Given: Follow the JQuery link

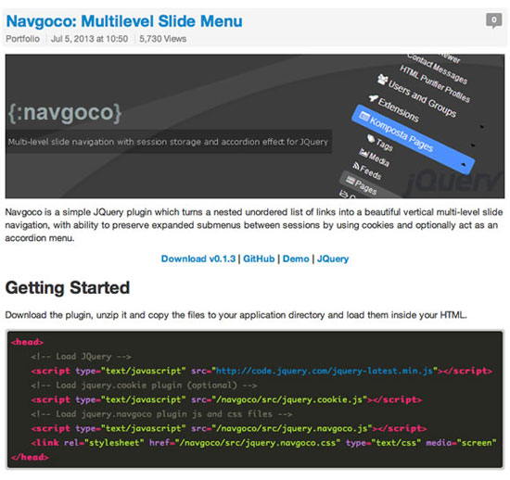Looking at the screenshot, I should 333,259.
